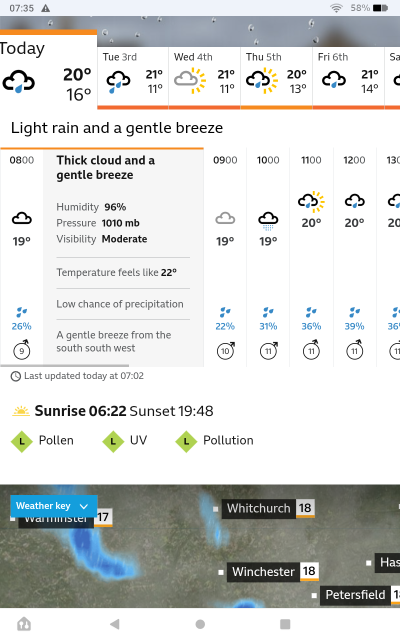
Task: Tap the 0900 wind speed arrow circle
Action: [226, 350]
